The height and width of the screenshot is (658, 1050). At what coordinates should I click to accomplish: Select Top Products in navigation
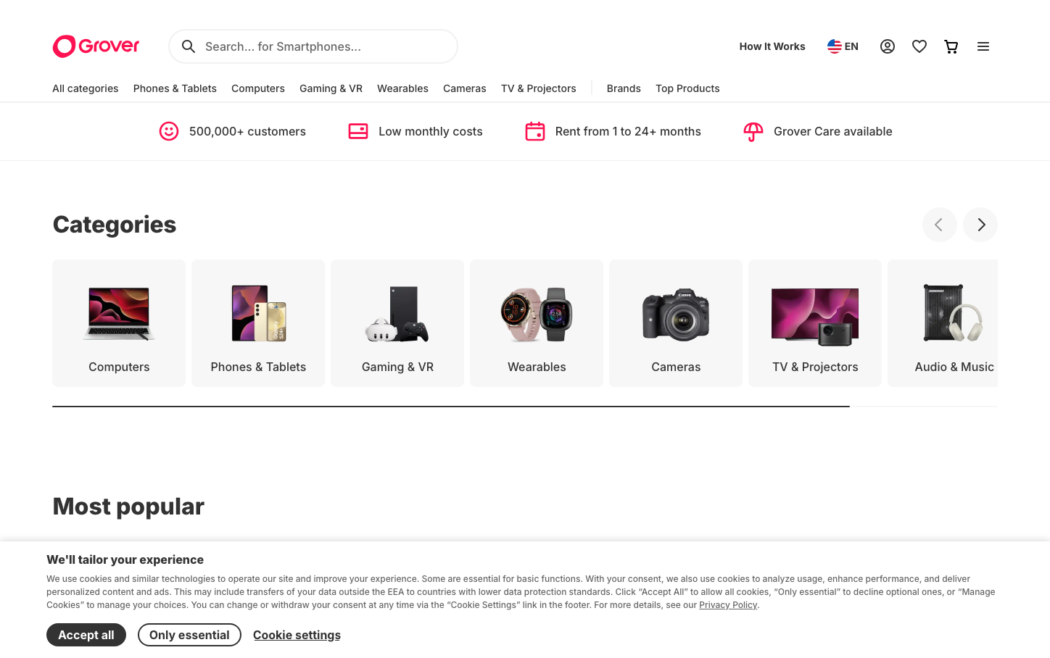(x=687, y=88)
